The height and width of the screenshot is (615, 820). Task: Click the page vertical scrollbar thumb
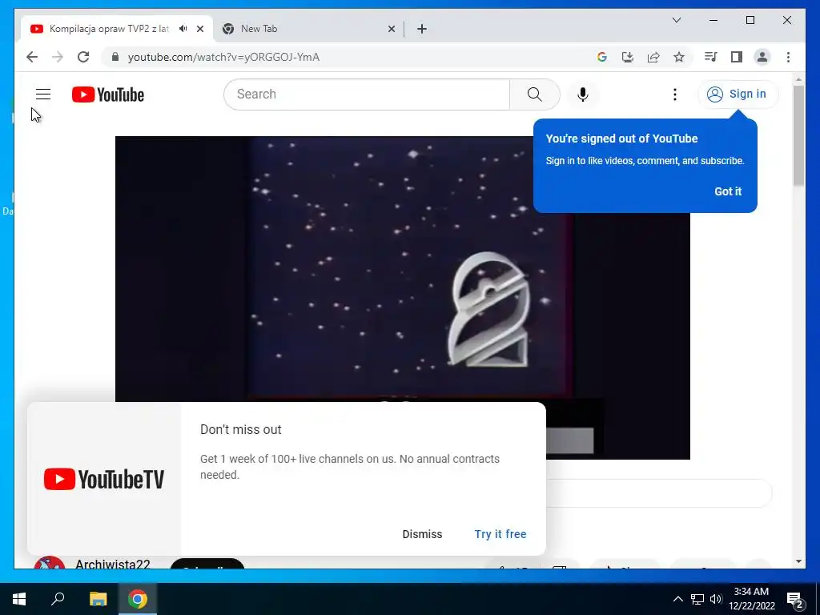click(798, 135)
